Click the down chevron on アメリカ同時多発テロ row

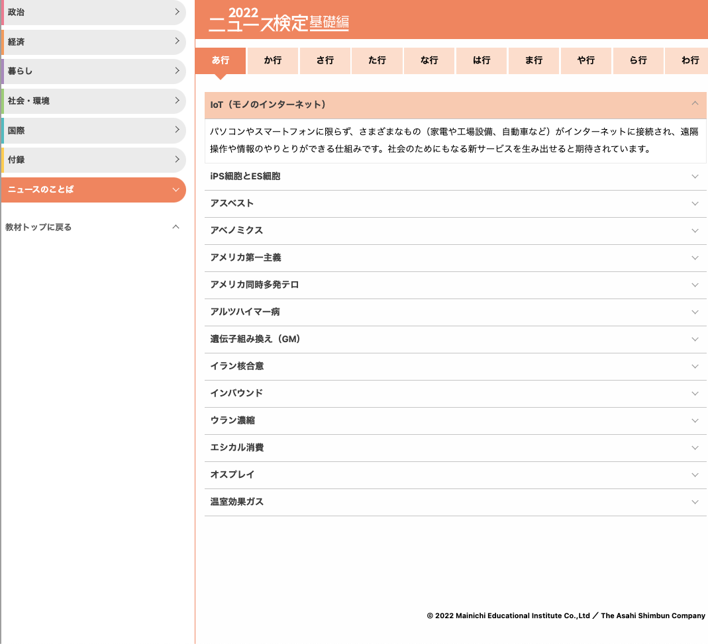click(x=695, y=285)
